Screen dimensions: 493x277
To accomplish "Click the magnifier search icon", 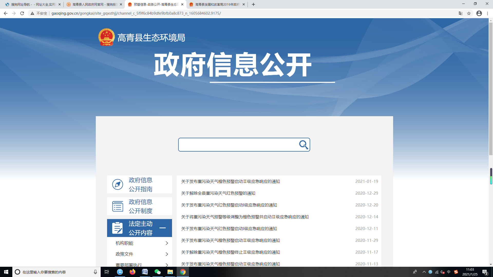I will (x=304, y=145).
